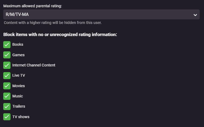Click the "Block items with no or unrecognized rating" heading
Screen dimensions: 204x127
60,34
